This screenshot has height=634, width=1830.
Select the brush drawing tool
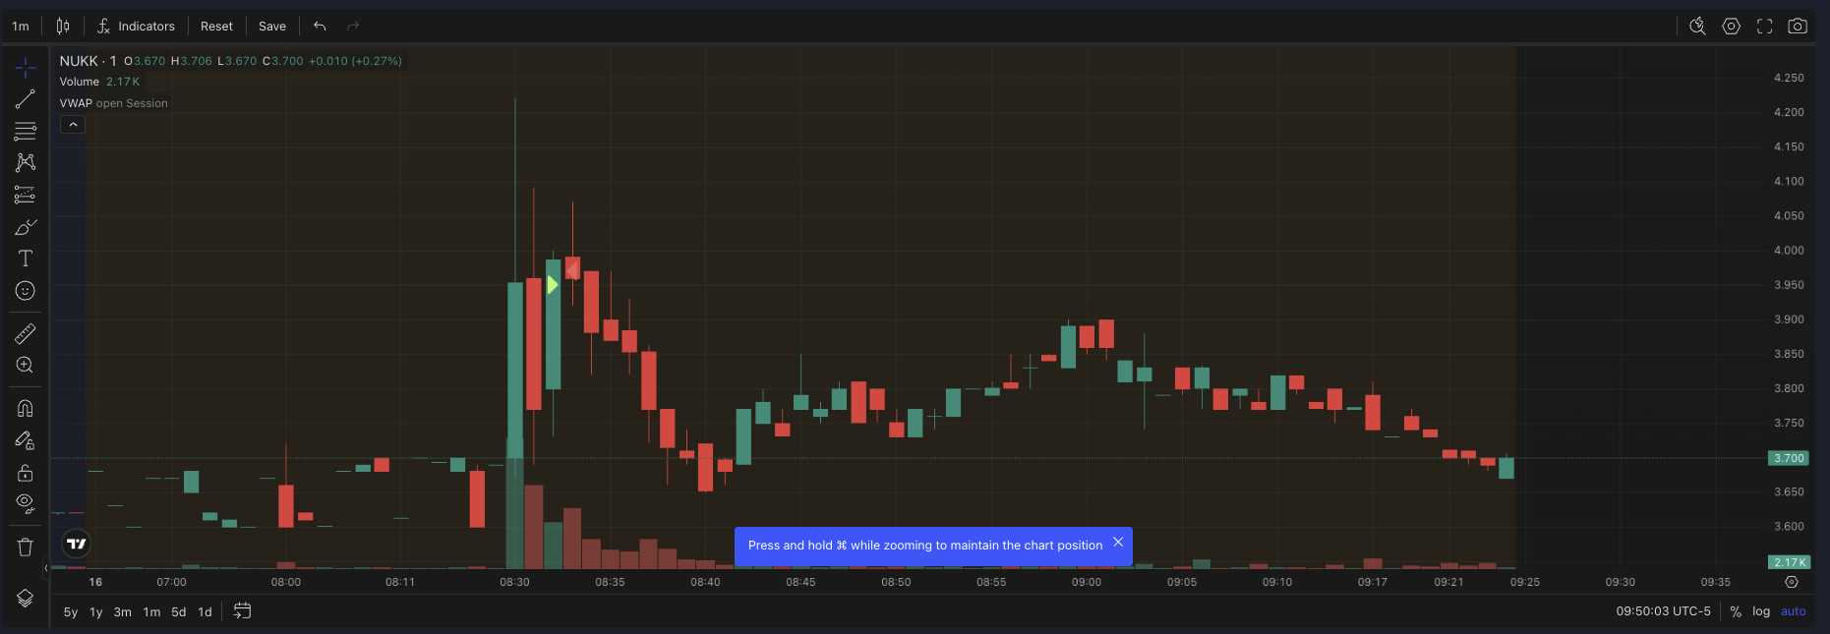(x=26, y=227)
